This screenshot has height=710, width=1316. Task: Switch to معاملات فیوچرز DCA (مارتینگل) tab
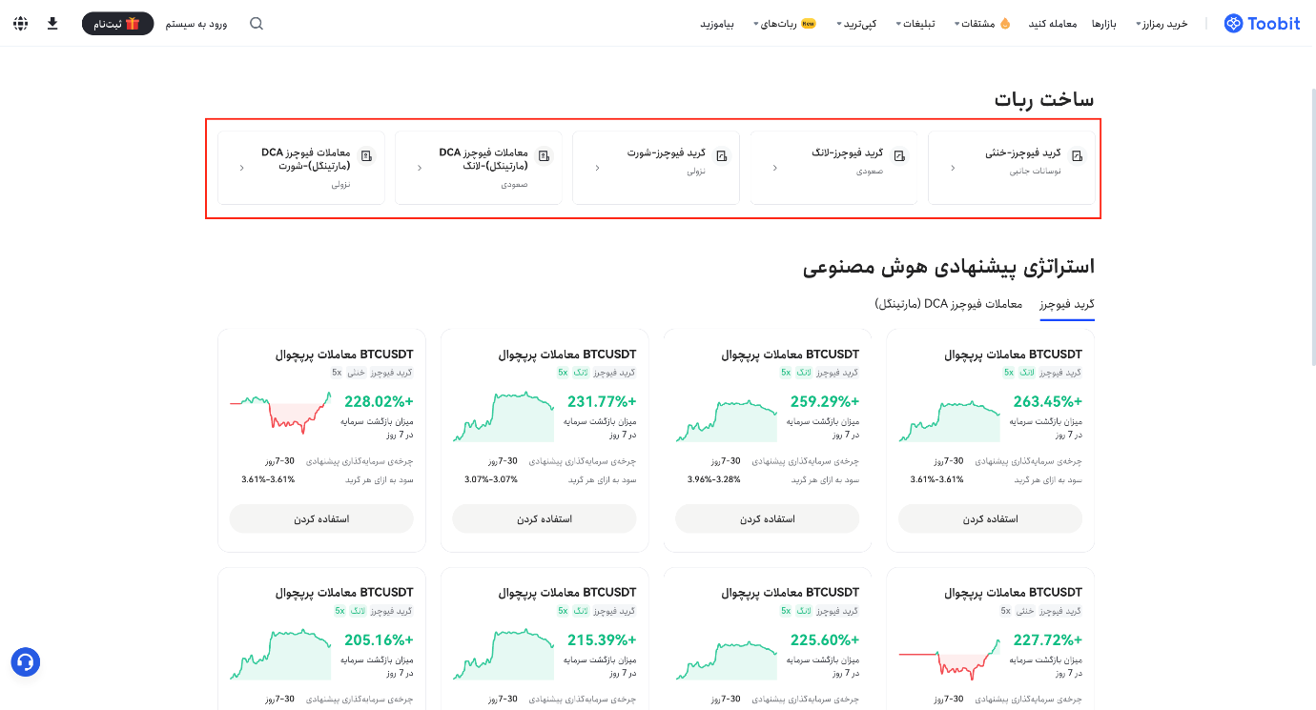949,304
